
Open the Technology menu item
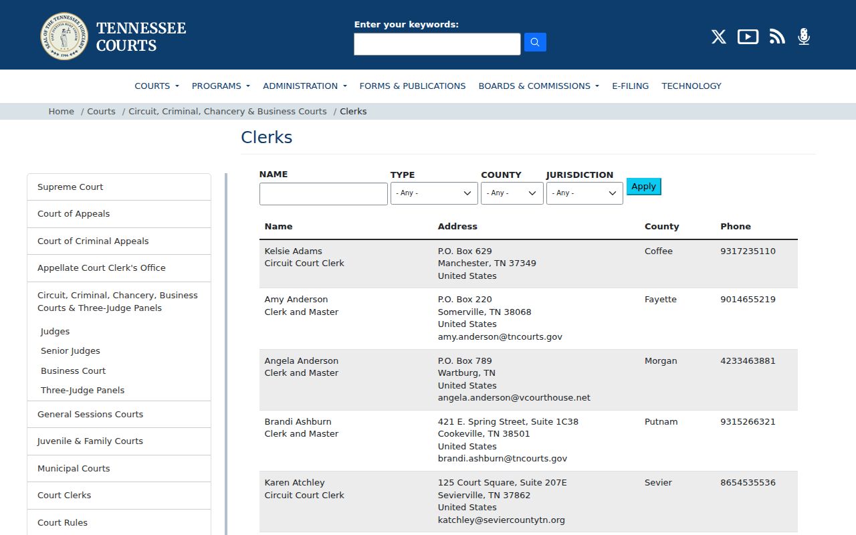pos(691,86)
